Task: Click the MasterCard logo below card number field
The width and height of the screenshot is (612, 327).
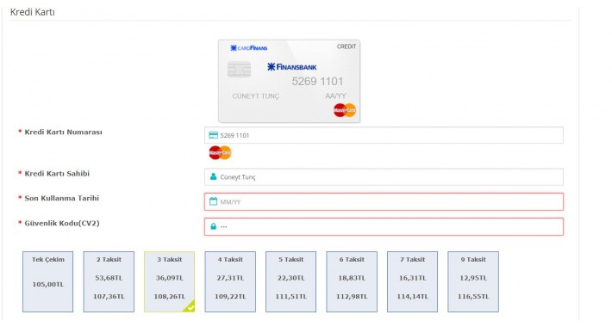Action: click(220, 152)
